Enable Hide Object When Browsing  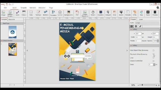coord(153,50)
